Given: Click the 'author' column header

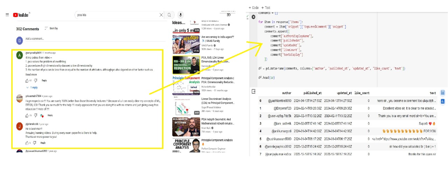Looking at the screenshot, I should click(287, 93).
